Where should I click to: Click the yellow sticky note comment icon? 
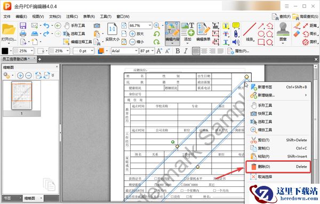coord(236,25)
